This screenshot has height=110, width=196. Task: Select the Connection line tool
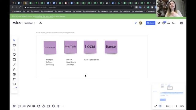tap(14, 64)
